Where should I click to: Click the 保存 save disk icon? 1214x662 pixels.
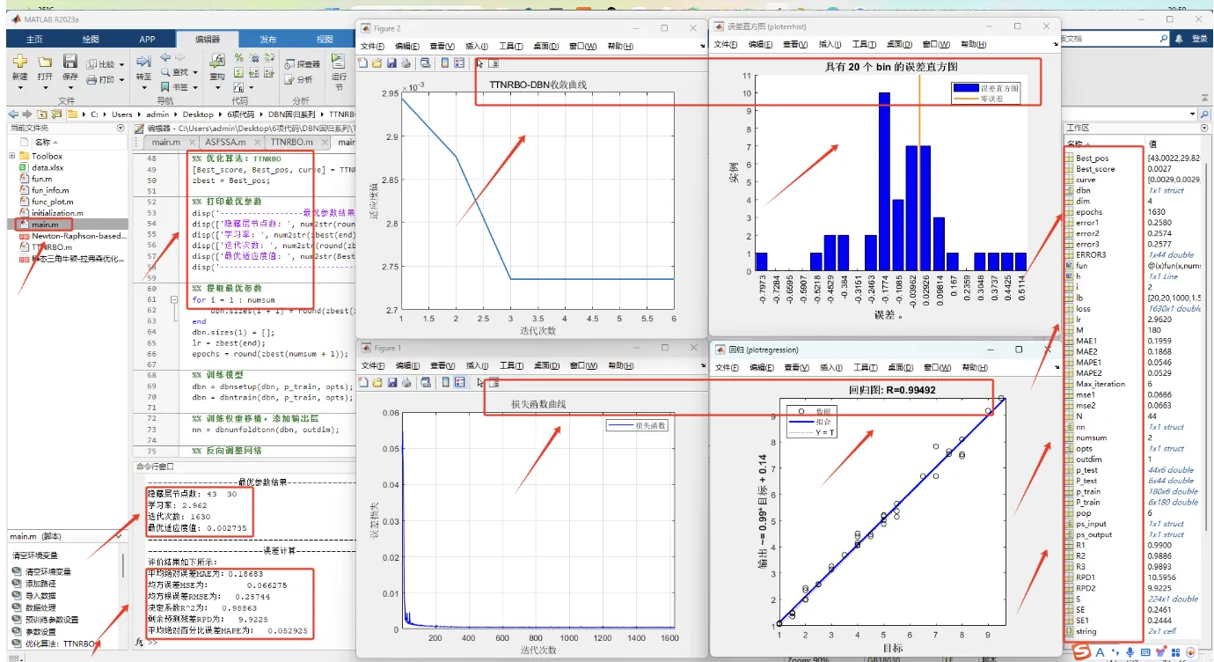pos(70,62)
